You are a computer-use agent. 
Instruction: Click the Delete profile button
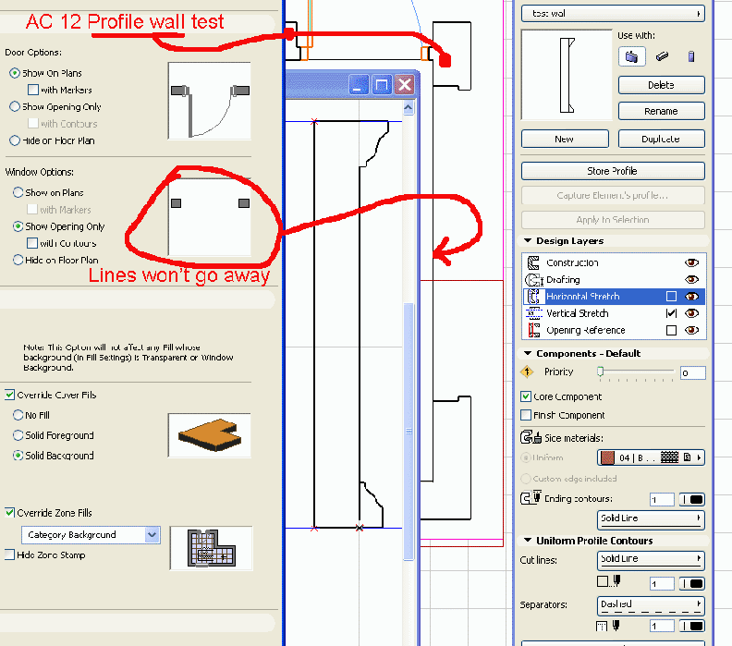click(x=661, y=85)
